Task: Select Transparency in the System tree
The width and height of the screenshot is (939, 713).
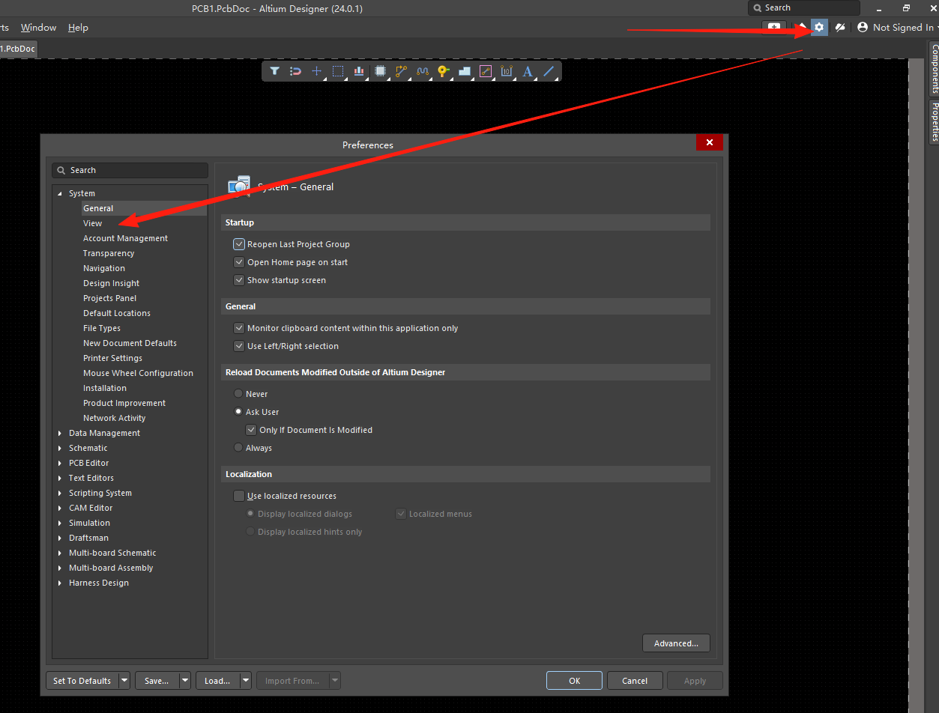Action: coord(109,253)
